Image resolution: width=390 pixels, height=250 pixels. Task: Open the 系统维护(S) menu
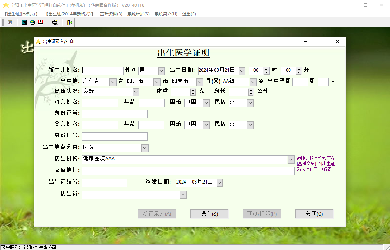[x=139, y=14]
